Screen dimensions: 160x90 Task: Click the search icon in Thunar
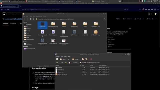pyautogui.click(x=104, y=19)
